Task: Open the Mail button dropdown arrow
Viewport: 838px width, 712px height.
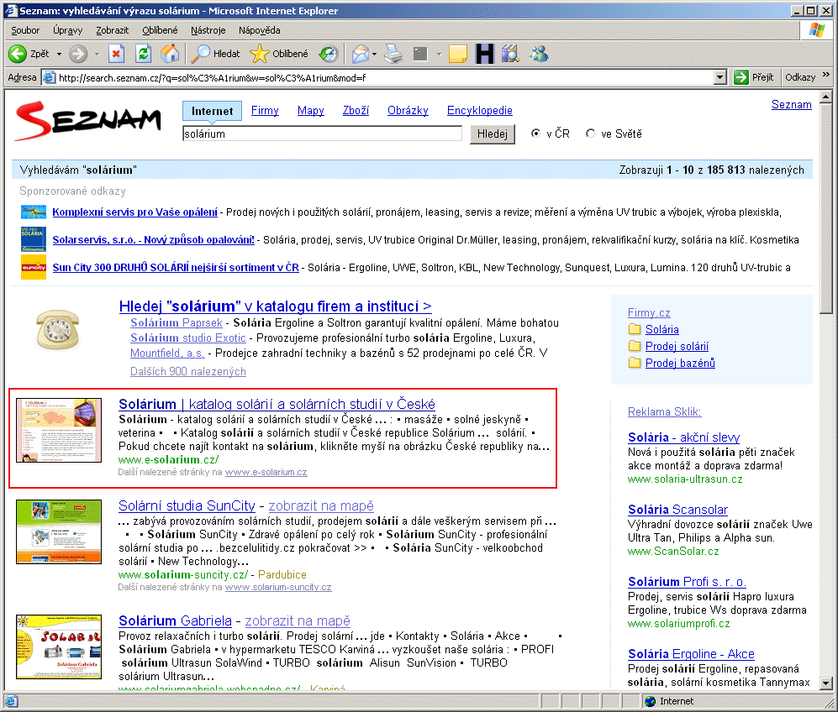Action: [375, 54]
